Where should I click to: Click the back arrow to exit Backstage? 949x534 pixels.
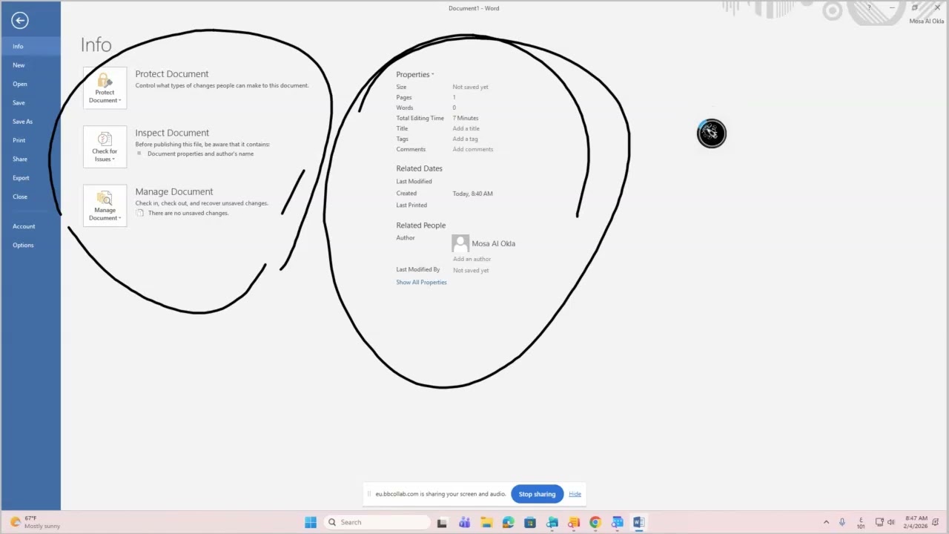click(x=20, y=21)
